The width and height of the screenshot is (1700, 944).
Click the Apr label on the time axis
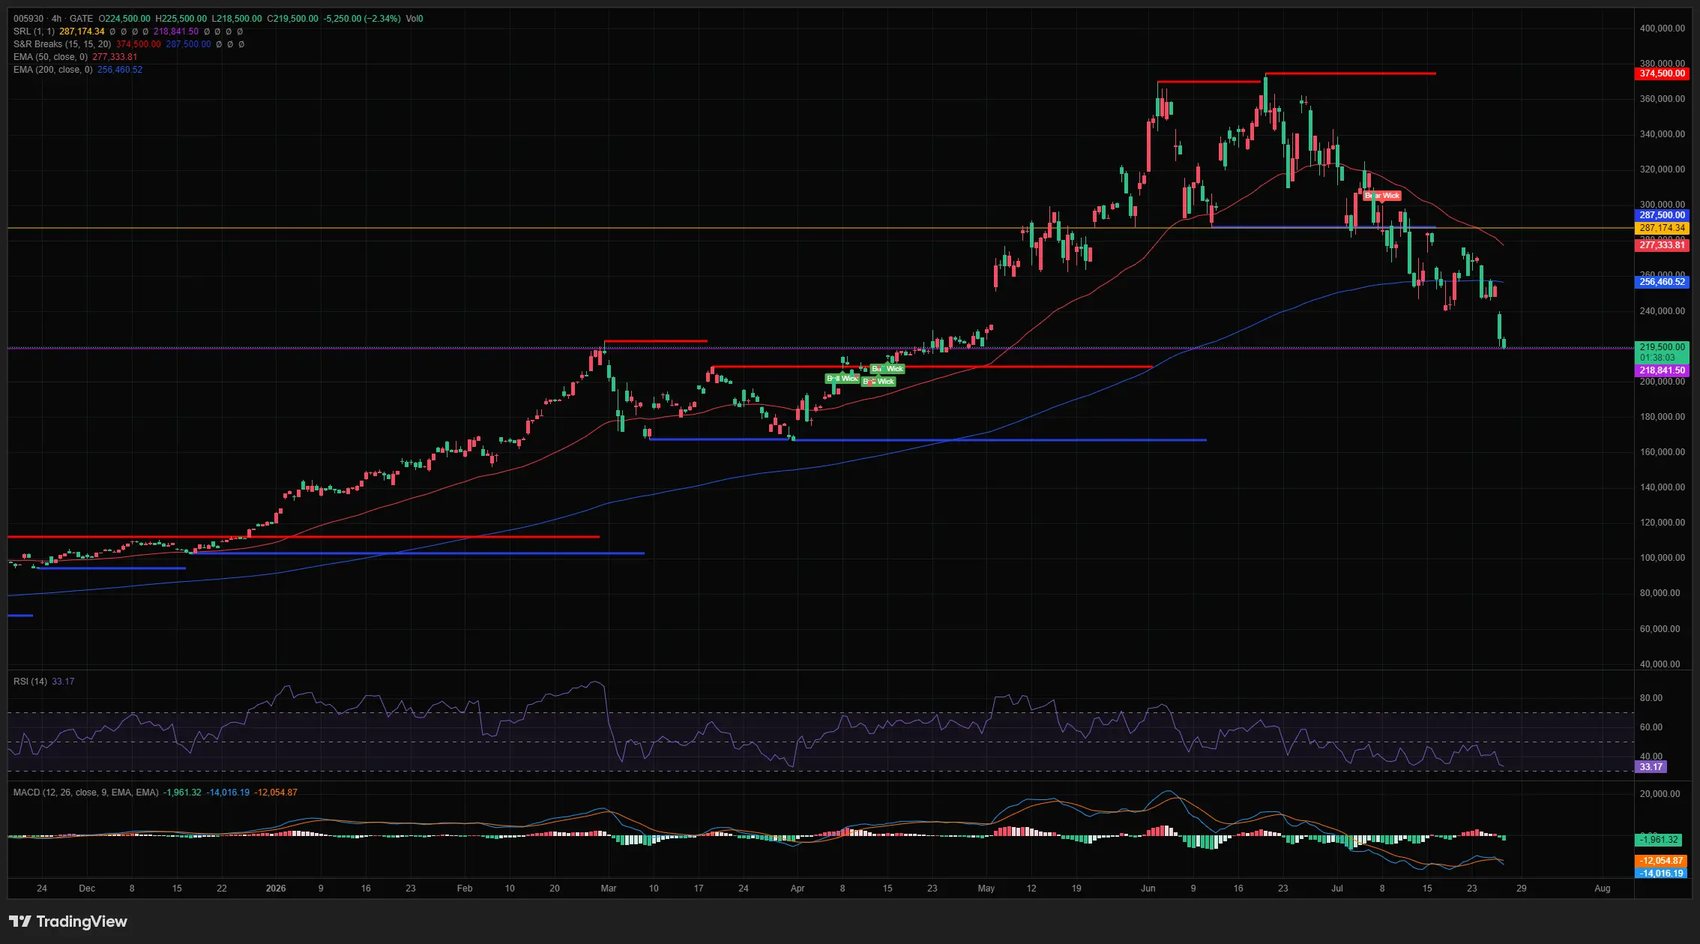point(798,889)
